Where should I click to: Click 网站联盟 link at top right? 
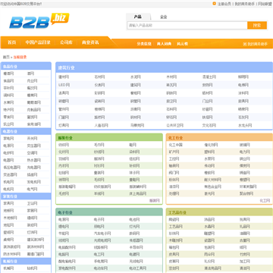(265, 4)
